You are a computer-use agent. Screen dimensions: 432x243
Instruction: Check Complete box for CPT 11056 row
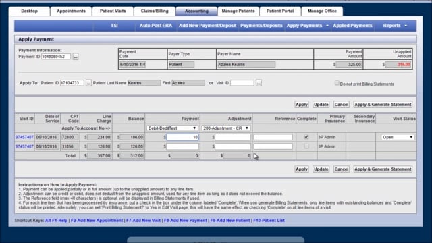coord(306,146)
